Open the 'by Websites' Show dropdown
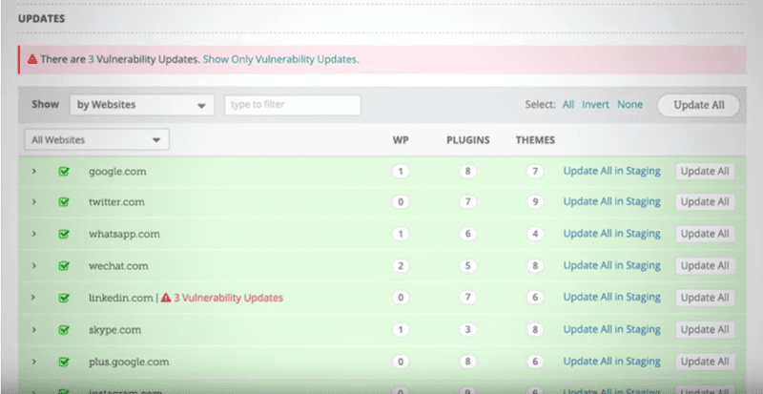 coord(142,105)
